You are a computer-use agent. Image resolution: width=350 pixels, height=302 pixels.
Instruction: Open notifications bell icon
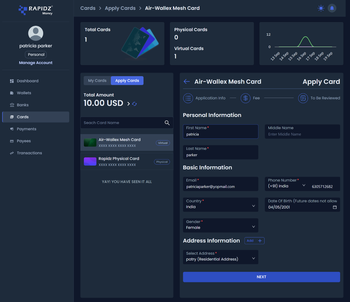pos(332,8)
